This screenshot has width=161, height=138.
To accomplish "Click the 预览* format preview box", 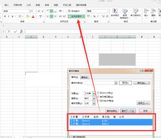I will tap(125, 83).
